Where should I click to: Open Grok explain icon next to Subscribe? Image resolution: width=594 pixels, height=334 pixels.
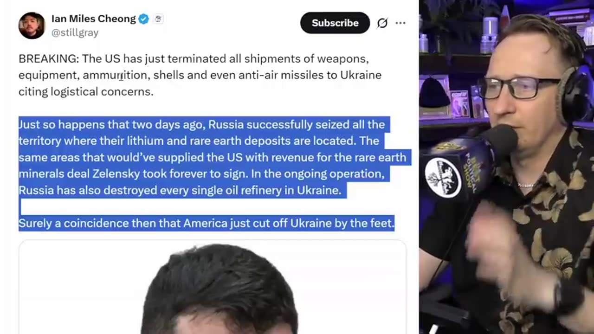[x=382, y=23]
